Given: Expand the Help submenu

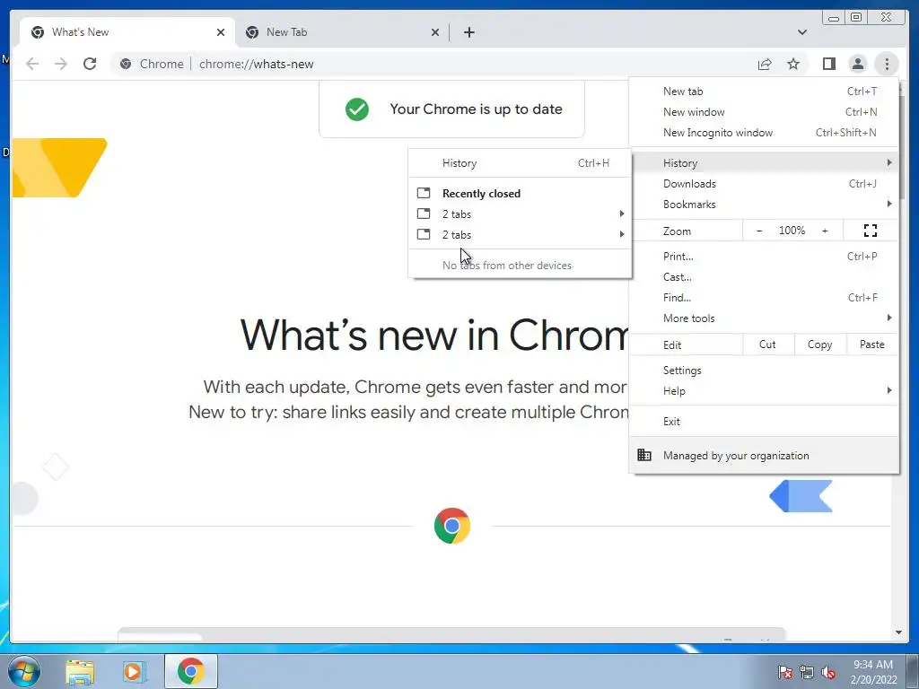Looking at the screenshot, I should pos(765,391).
